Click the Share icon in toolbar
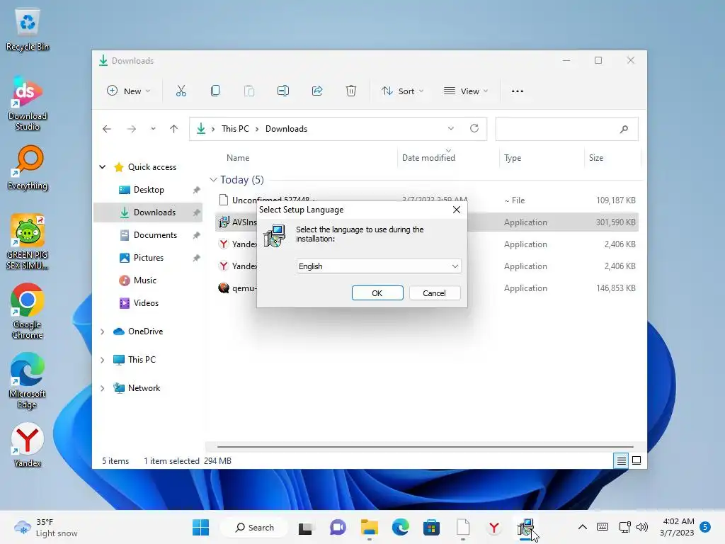Viewport: 725px width, 544px height. click(317, 91)
